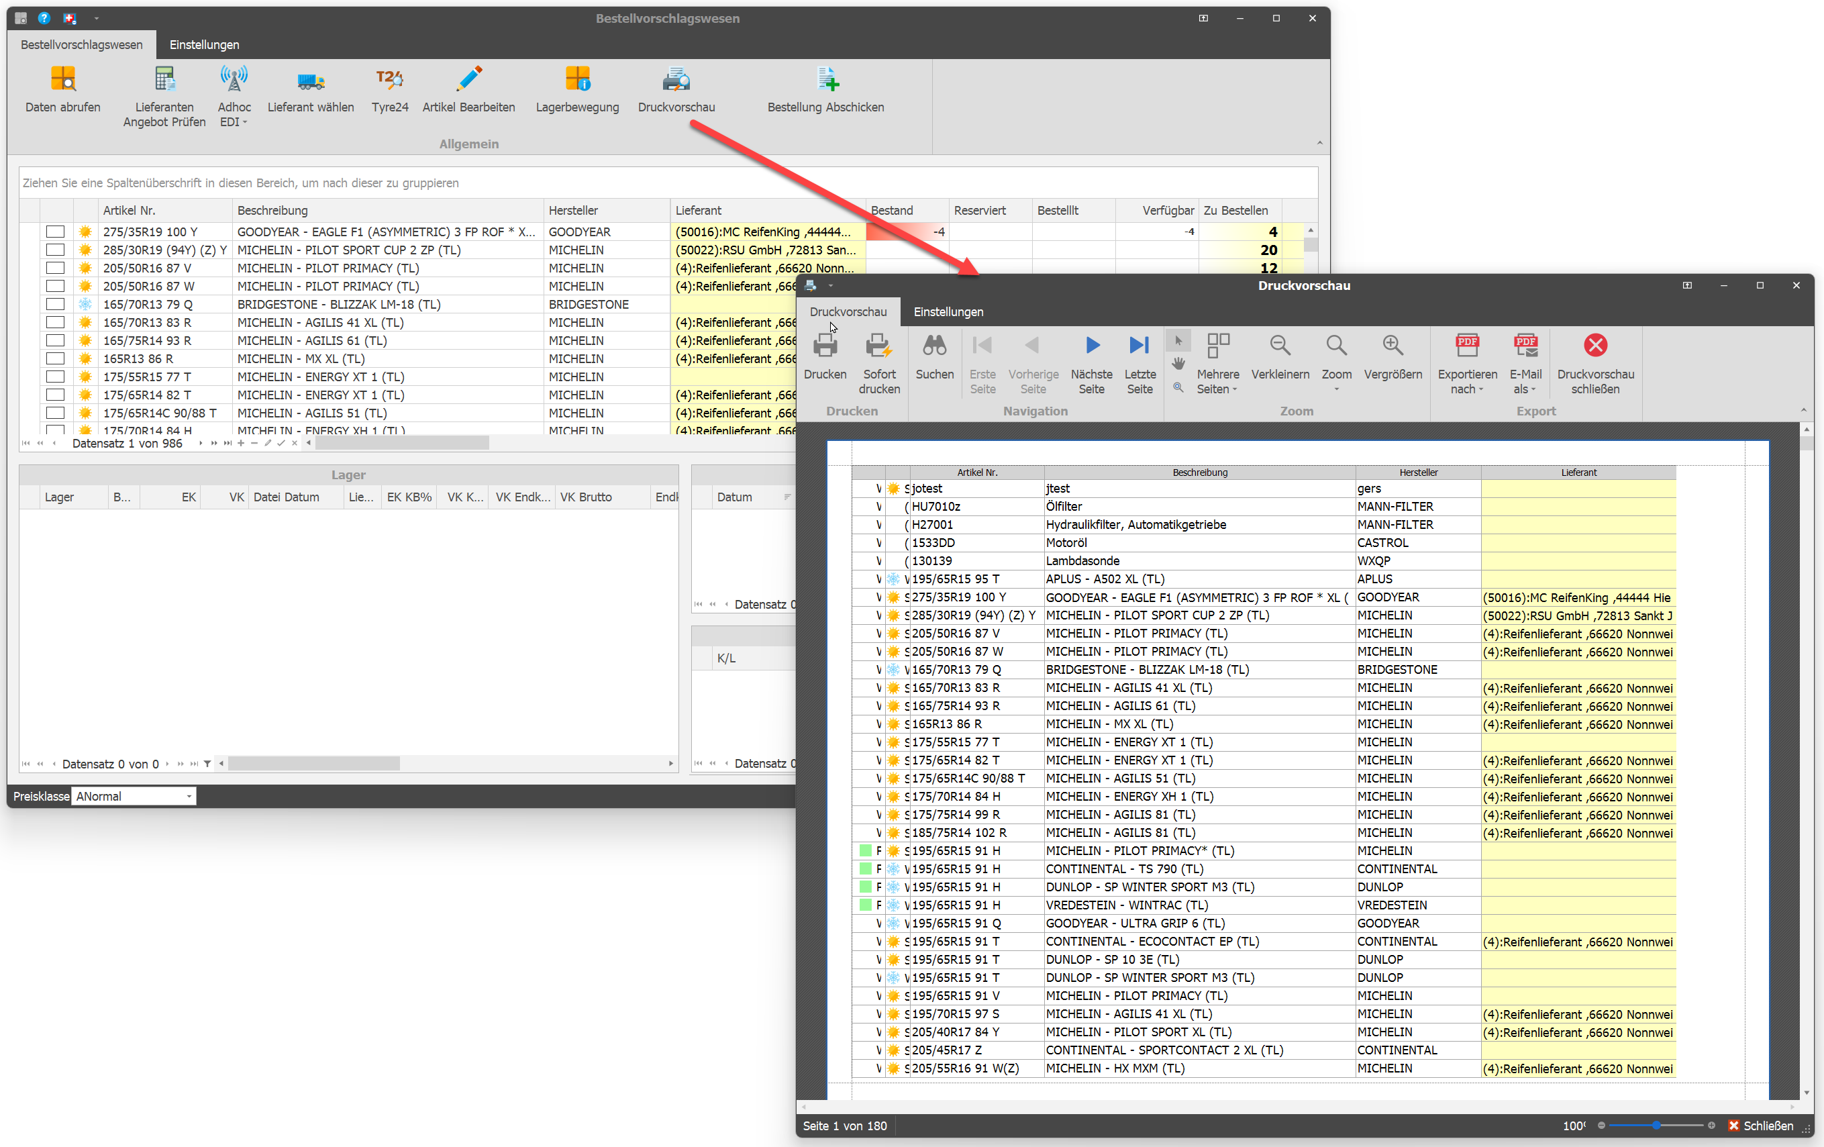The image size is (1824, 1147).
Task: Tick checkbox for 165R13 86 R
Action: point(55,359)
